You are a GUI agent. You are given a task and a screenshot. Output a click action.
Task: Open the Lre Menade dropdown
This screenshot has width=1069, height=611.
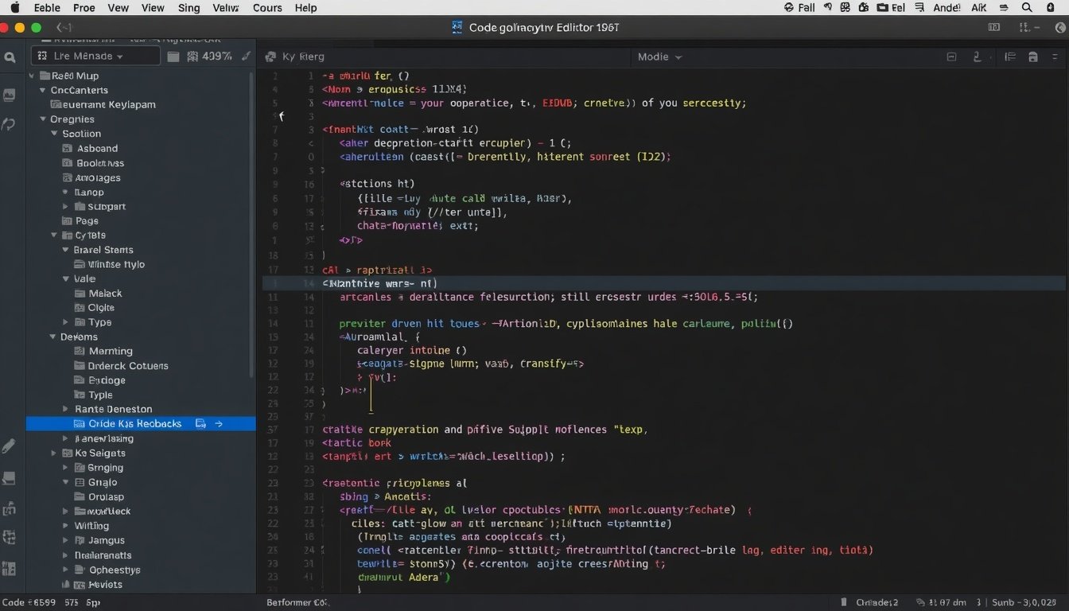pyautogui.click(x=95, y=56)
